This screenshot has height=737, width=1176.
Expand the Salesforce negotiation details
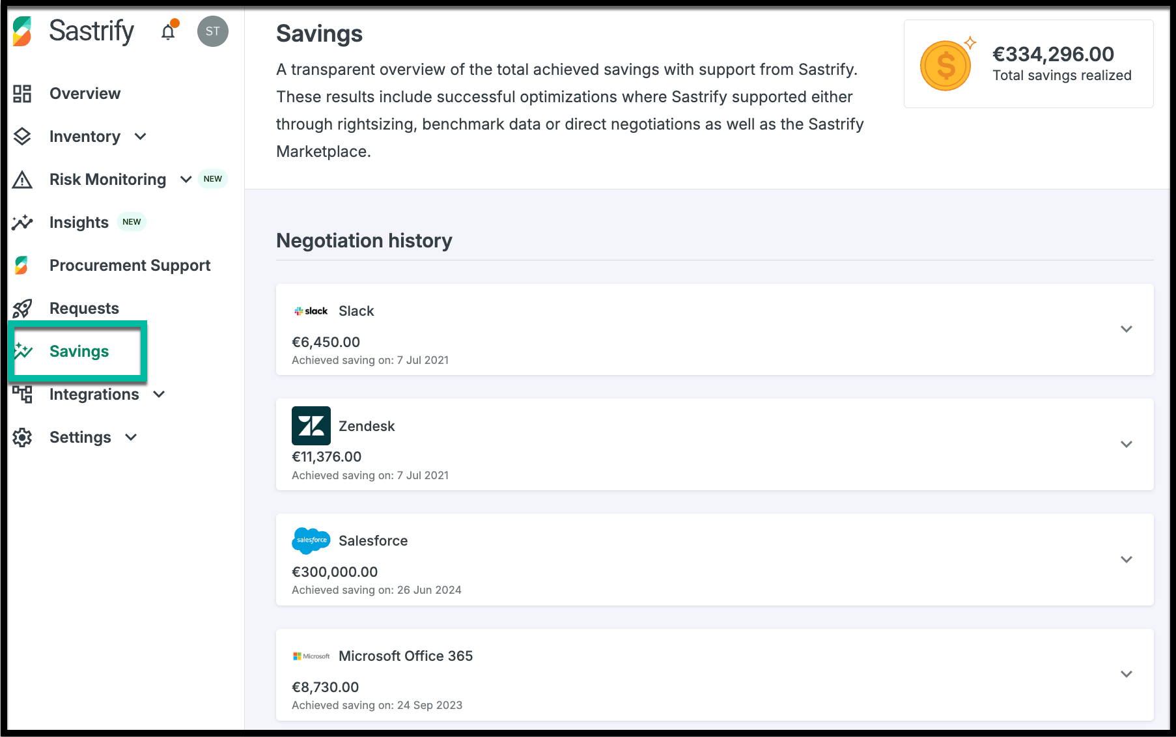[1127, 559]
